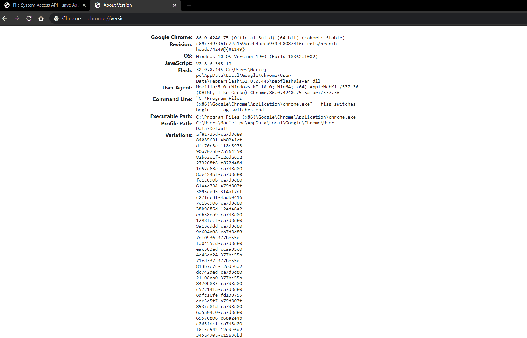Image resolution: width=527 pixels, height=338 pixels.
Task: Click the V8 JavaScript version value
Action: click(x=213, y=64)
